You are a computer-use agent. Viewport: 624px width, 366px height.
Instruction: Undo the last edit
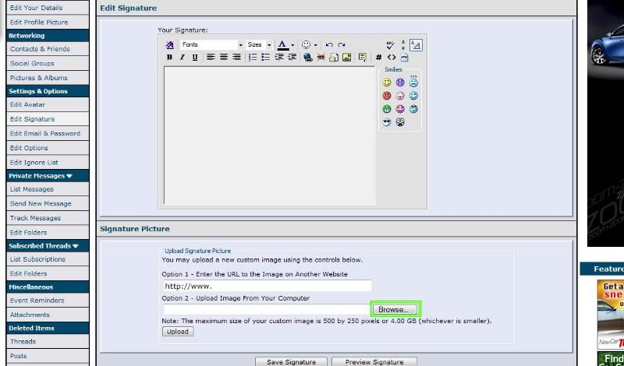pos(329,45)
